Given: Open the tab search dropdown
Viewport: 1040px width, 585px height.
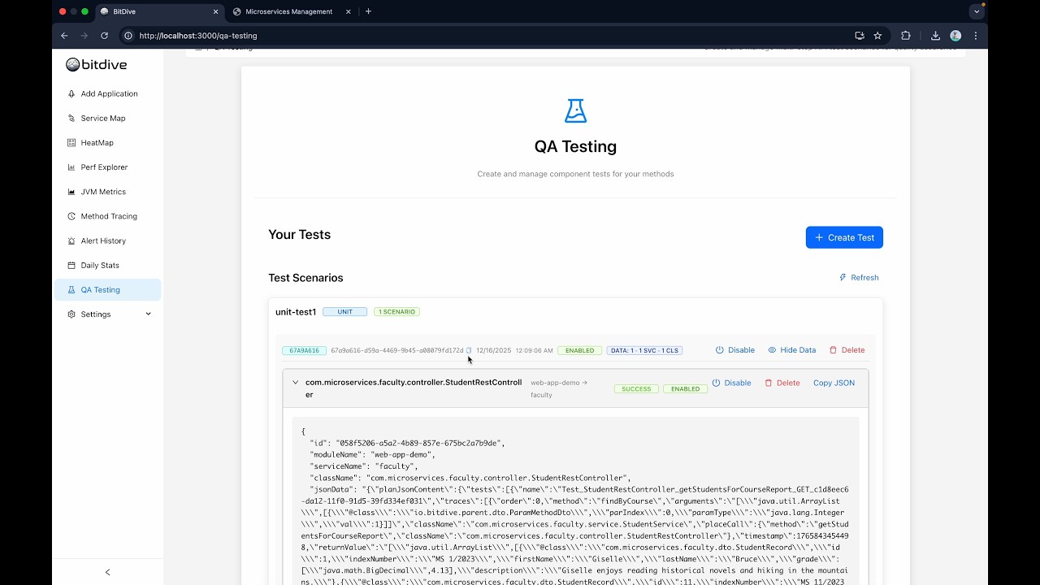Looking at the screenshot, I should 977,11.
